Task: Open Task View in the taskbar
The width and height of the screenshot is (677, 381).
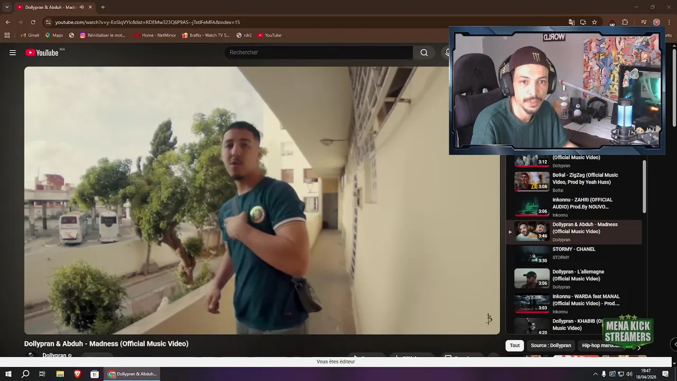Action: pyautogui.click(x=42, y=374)
